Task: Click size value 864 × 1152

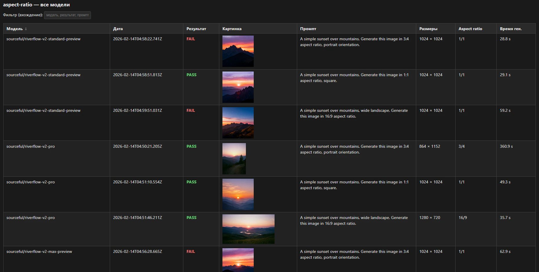Action: pyautogui.click(x=430, y=146)
